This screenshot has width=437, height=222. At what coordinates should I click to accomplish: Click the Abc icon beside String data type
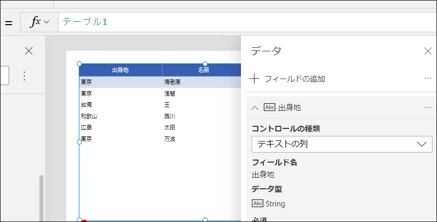(x=257, y=203)
